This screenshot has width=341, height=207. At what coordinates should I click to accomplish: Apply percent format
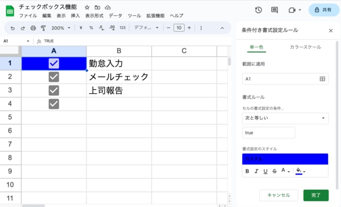click(x=91, y=28)
